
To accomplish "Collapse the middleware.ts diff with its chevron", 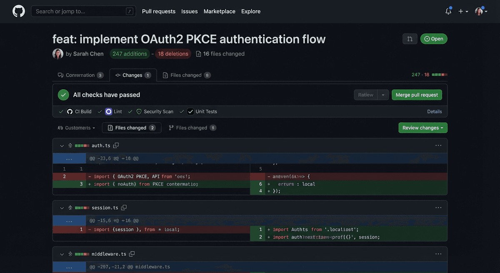I will [x=61, y=253].
